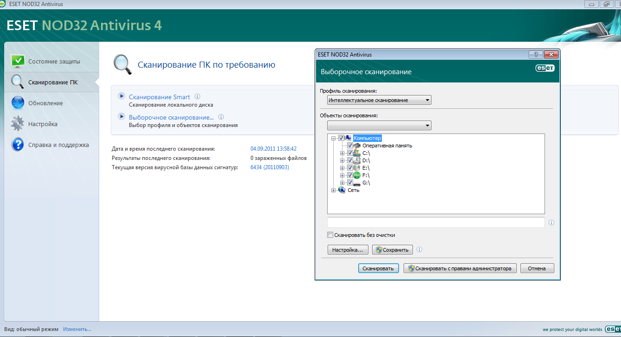The width and height of the screenshot is (621, 337).
Task: Select the Оперативная память tree row label
Action: click(387, 146)
